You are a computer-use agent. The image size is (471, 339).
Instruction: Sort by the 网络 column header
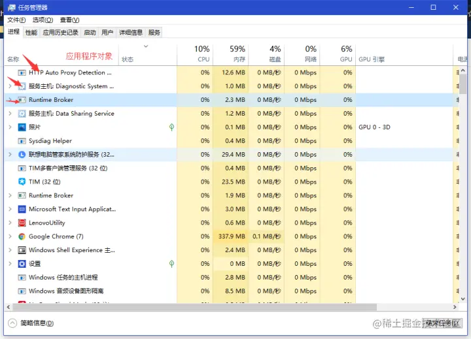[x=302, y=54]
